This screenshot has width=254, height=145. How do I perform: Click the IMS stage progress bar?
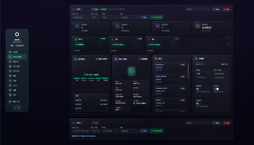(x=99, y=78)
